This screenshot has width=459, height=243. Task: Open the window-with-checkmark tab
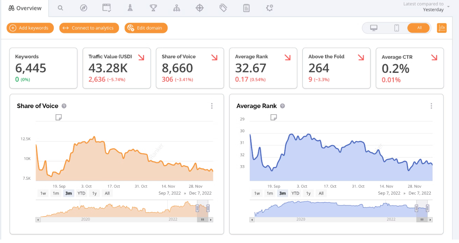107,8
